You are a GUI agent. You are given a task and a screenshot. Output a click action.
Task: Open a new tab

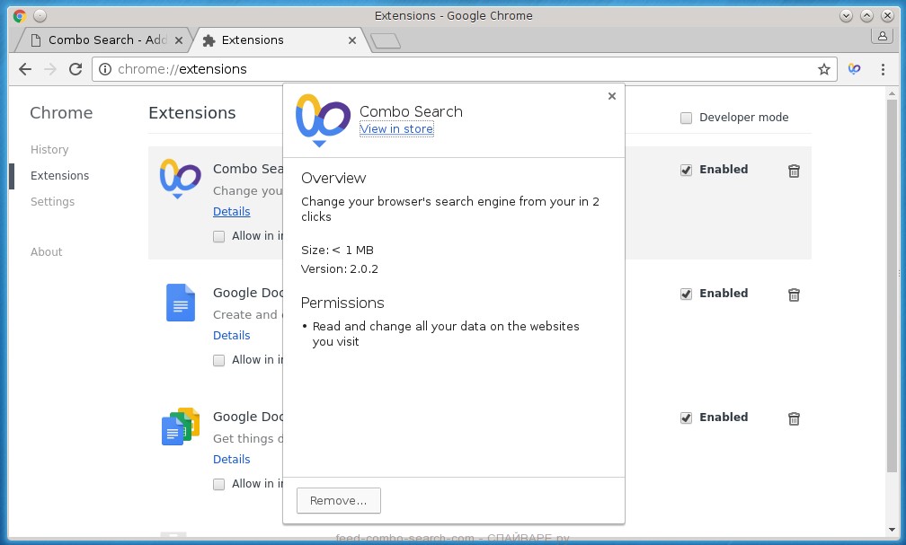386,40
